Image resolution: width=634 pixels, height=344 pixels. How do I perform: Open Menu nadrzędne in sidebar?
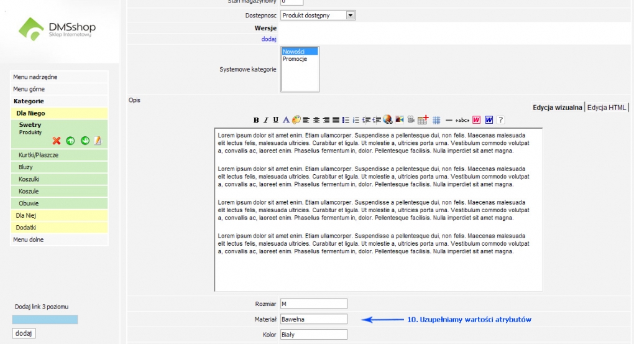(59, 77)
